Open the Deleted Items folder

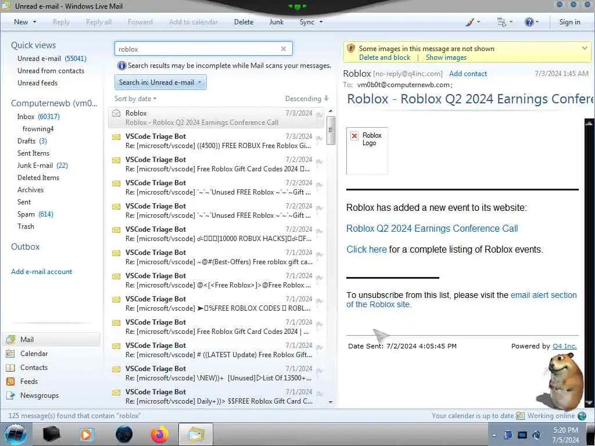pyautogui.click(x=38, y=178)
